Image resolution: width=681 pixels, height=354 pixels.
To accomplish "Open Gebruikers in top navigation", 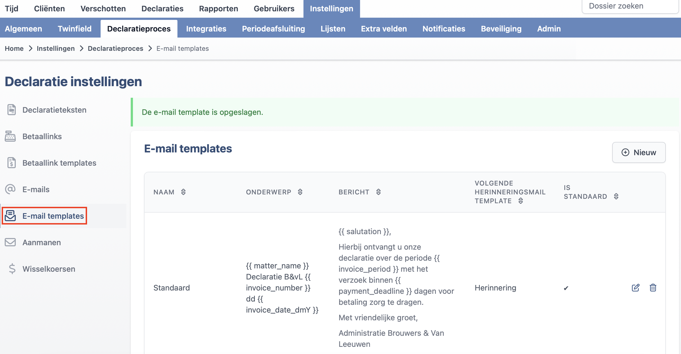I will click(274, 9).
